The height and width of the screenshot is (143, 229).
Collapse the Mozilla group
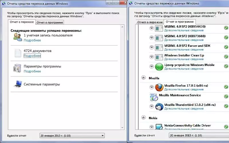pos(144,78)
